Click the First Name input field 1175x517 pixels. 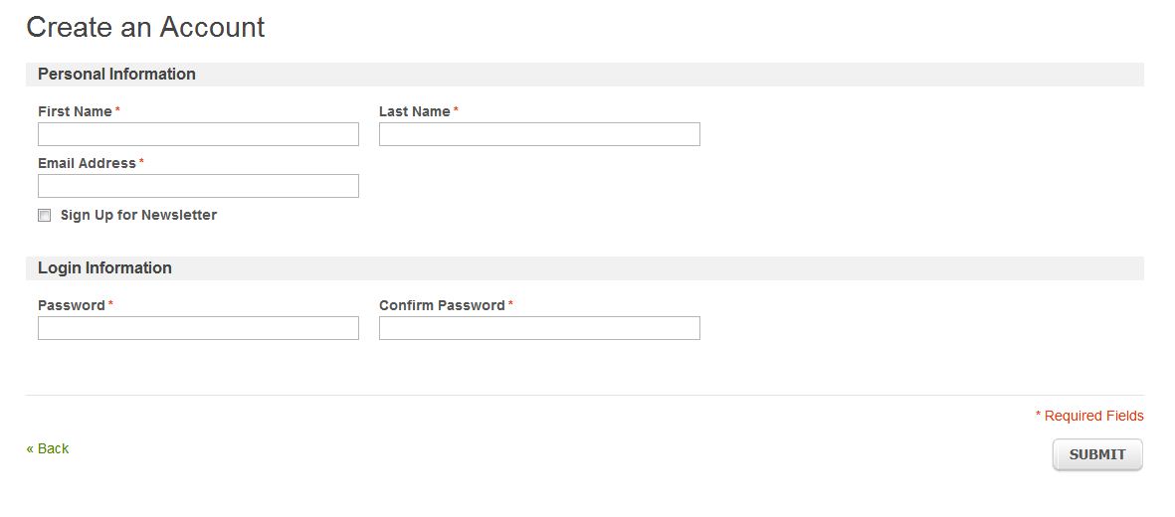[x=198, y=134]
